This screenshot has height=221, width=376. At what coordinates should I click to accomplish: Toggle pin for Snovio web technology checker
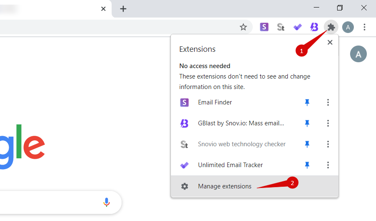(307, 144)
